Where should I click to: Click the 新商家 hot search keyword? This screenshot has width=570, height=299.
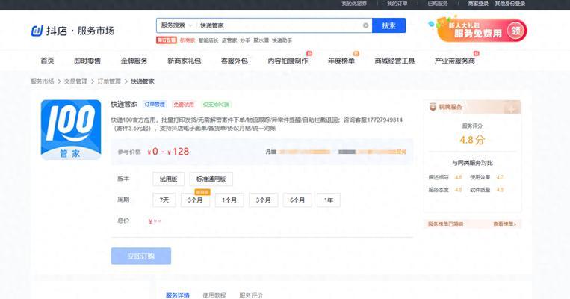pos(188,40)
